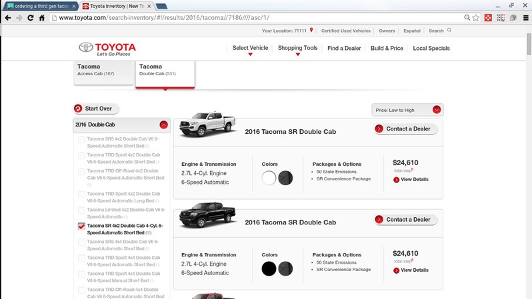Viewport: 532px width, 299px height.
Task: Contact a Dealer for the white Tacoma SR
Action: 406,129
